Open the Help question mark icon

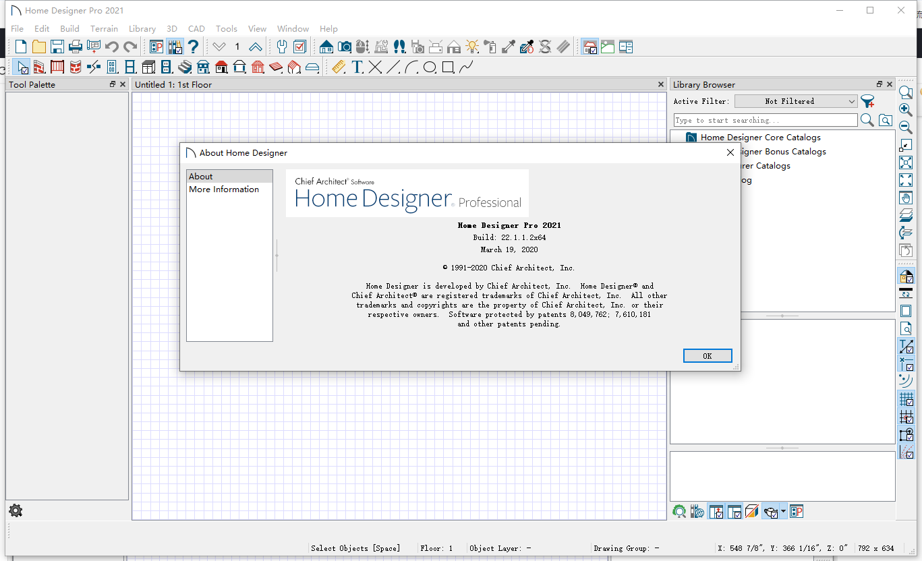193,47
